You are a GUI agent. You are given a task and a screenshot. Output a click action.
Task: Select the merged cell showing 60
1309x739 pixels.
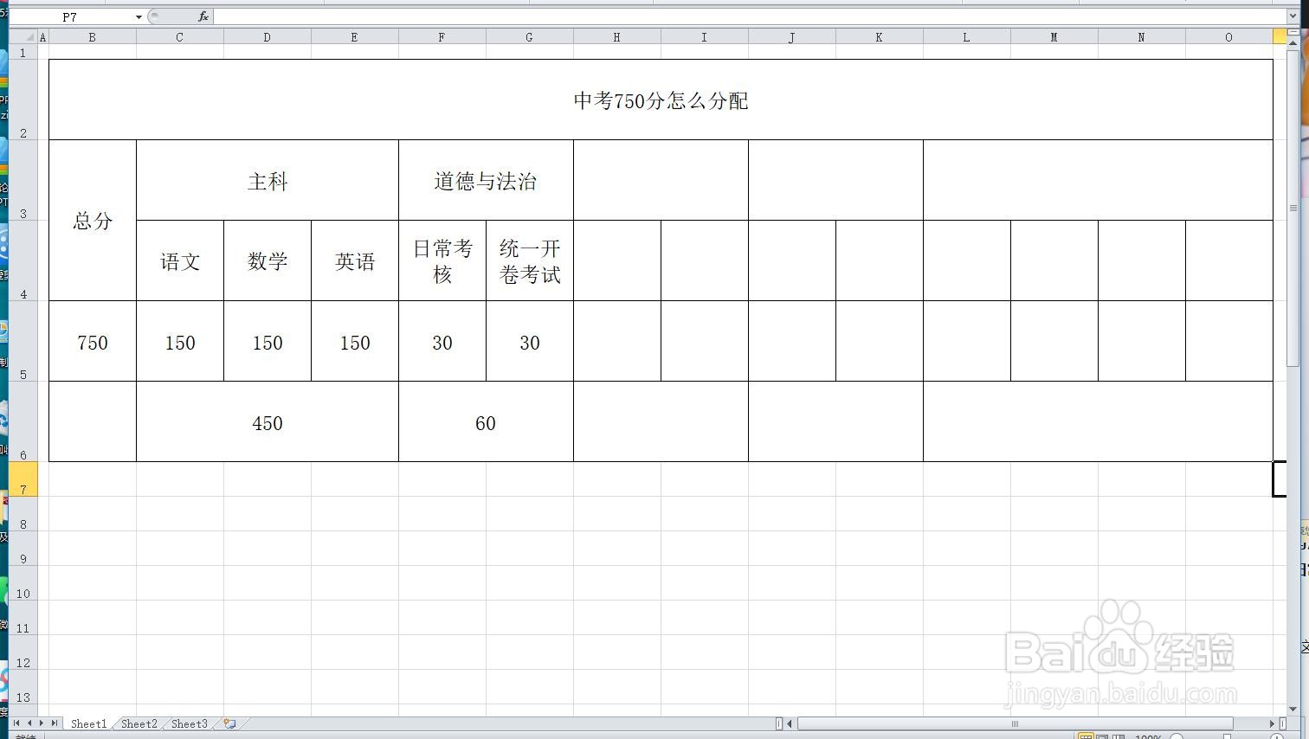tap(486, 421)
